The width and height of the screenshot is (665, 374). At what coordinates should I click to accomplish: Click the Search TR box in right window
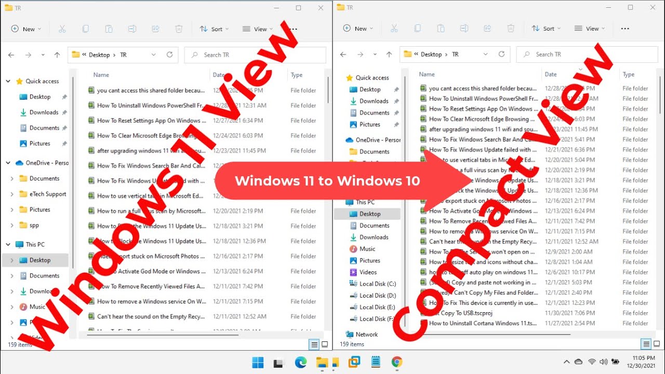587,54
